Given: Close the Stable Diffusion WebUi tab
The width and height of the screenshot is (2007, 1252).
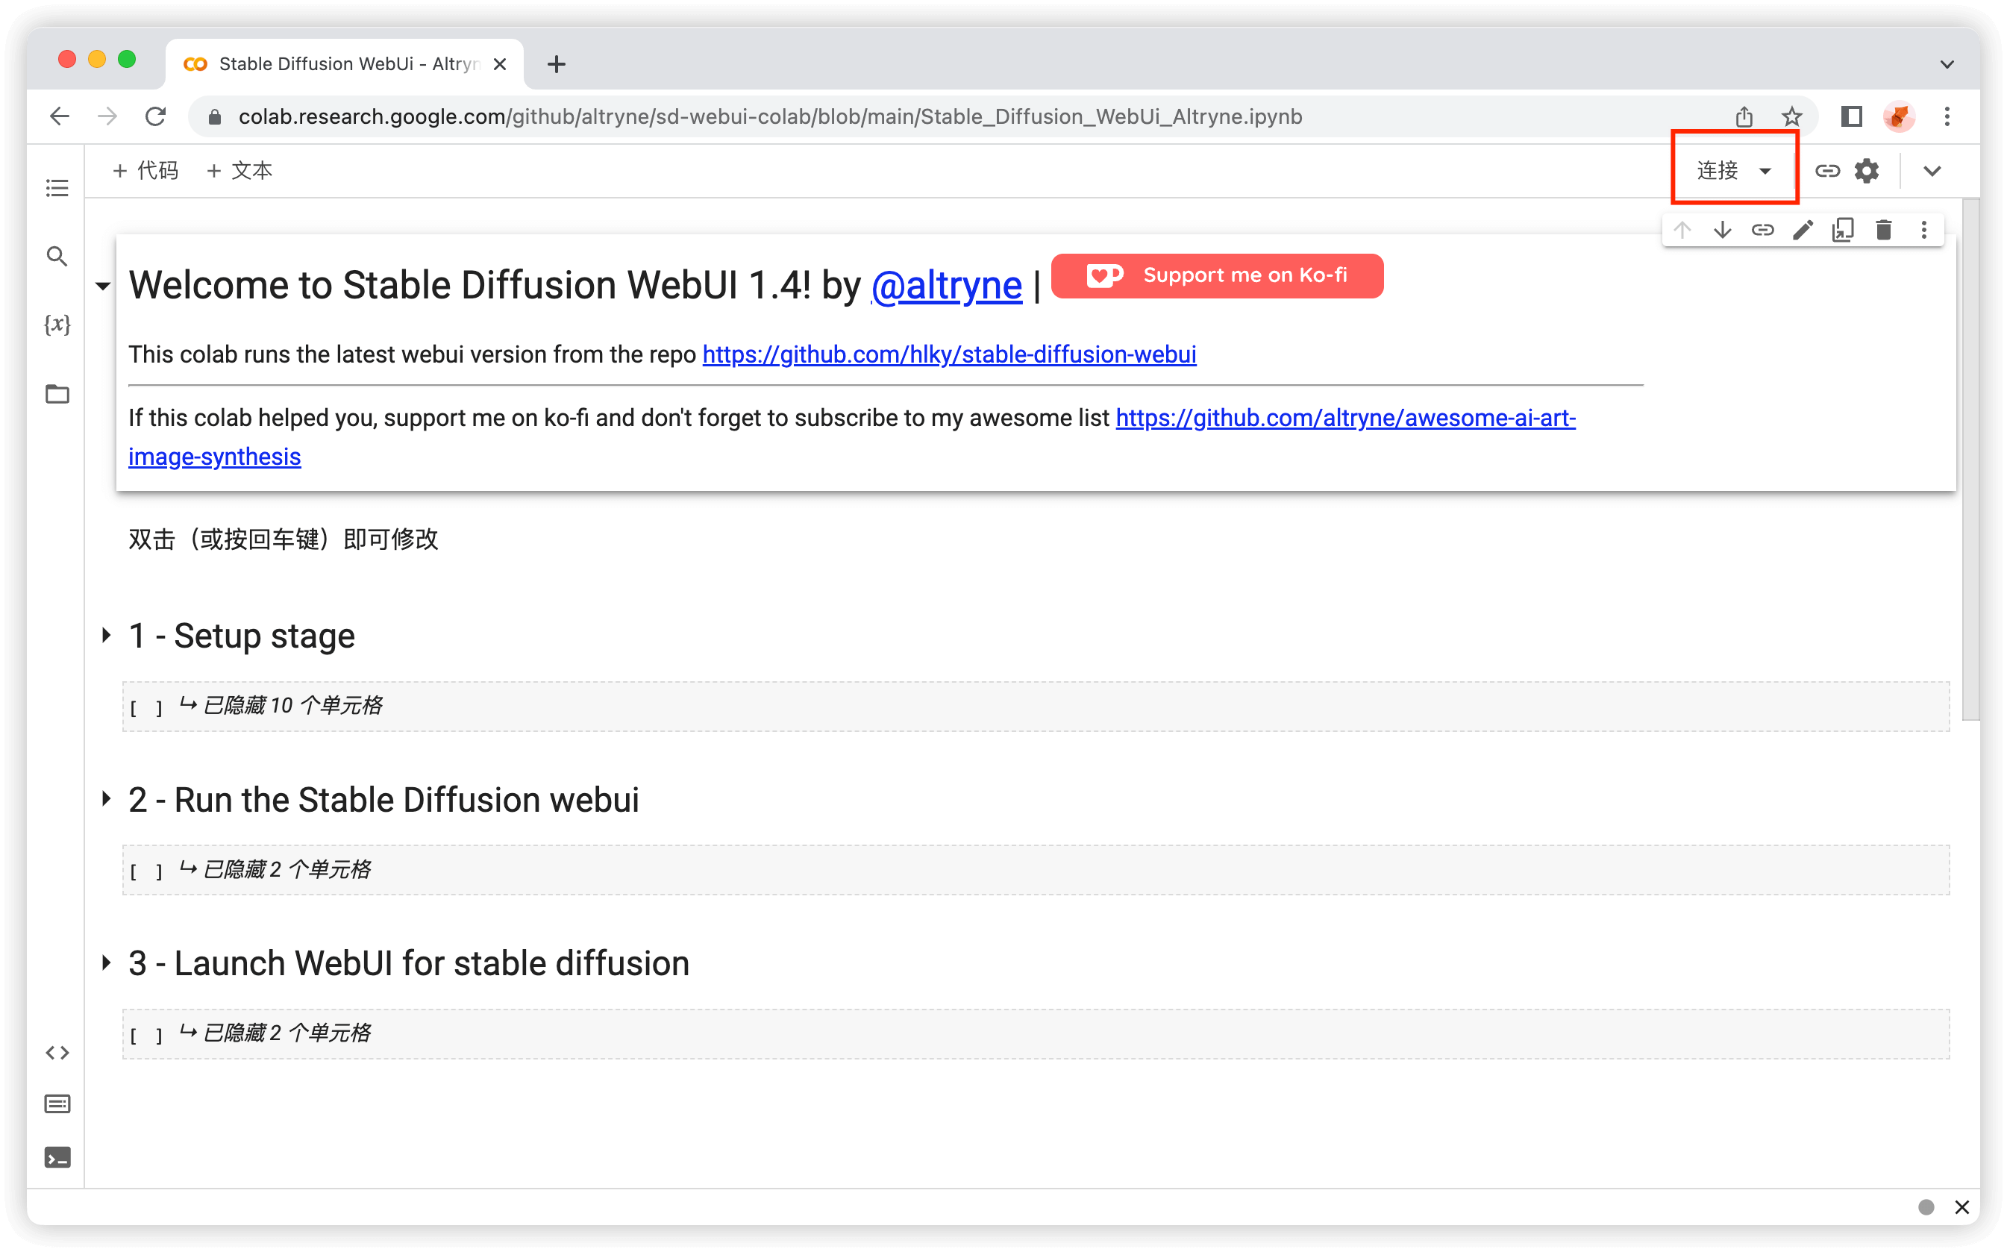Looking at the screenshot, I should pyautogui.click(x=500, y=63).
